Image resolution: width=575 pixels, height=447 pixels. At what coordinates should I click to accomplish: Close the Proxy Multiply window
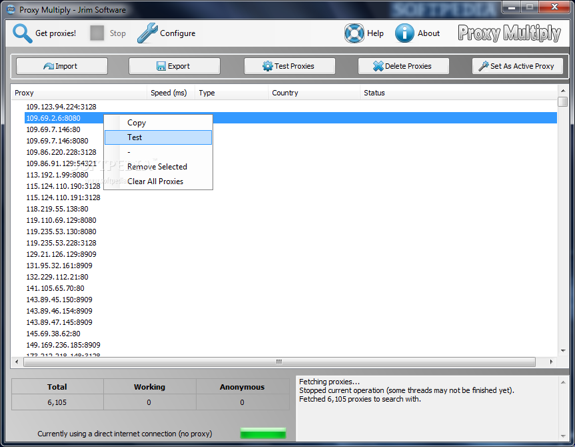pos(554,7)
